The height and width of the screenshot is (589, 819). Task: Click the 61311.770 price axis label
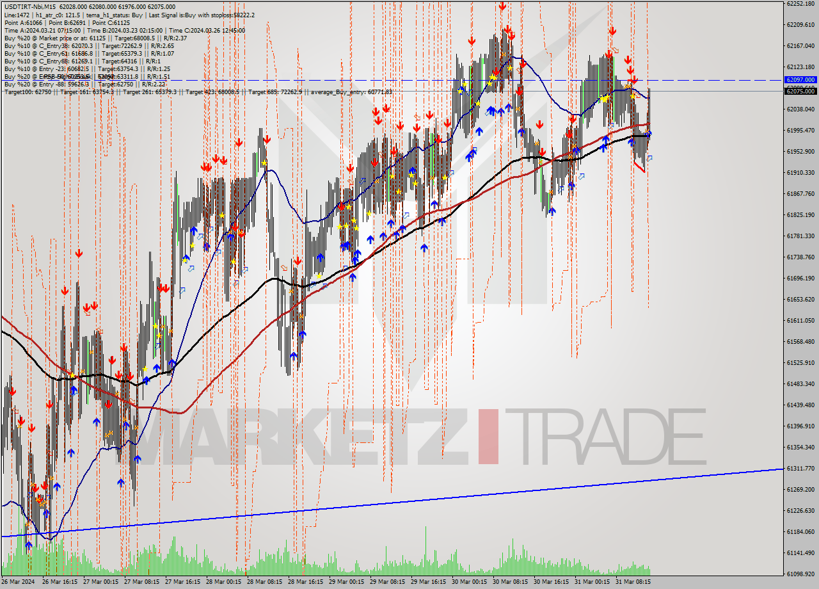coord(802,468)
